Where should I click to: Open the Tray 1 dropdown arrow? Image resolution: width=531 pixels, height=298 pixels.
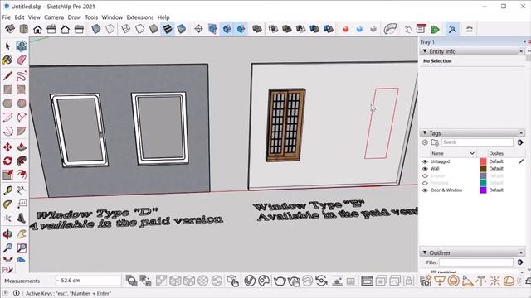pyautogui.click(x=524, y=41)
